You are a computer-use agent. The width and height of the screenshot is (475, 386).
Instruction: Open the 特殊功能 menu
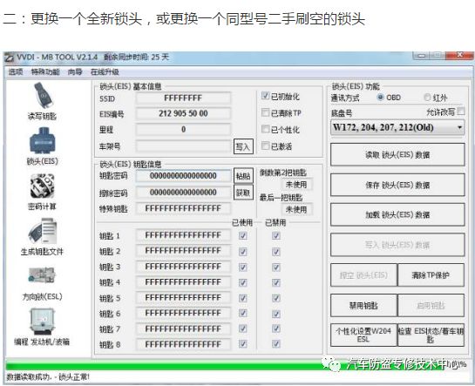point(45,71)
